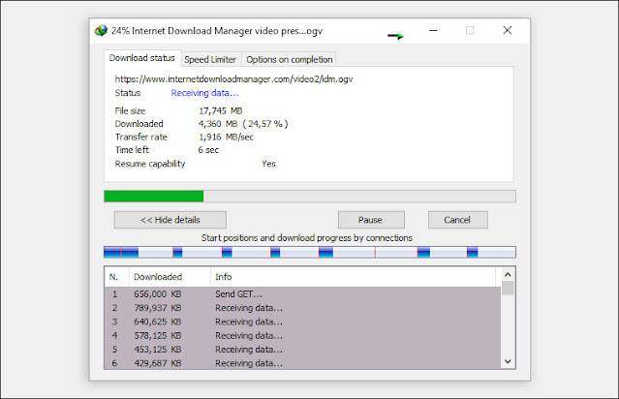Click the 'Send GET...' info cell
The width and height of the screenshot is (619, 399).
tap(238, 294)
